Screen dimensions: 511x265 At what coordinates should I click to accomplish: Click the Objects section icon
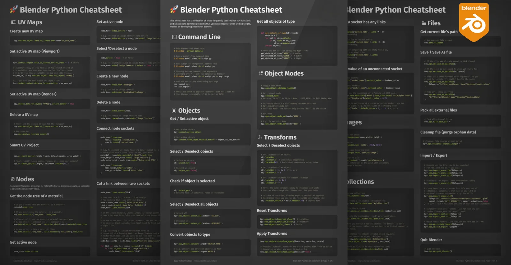click(174, 111)
